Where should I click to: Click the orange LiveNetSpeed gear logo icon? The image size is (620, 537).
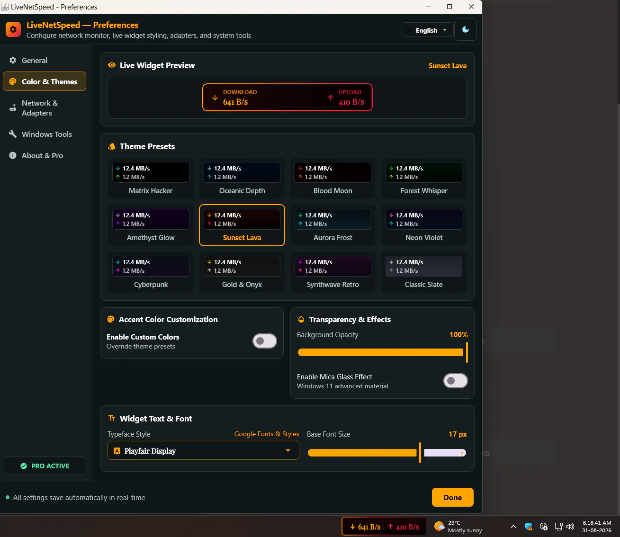[13, 29]
